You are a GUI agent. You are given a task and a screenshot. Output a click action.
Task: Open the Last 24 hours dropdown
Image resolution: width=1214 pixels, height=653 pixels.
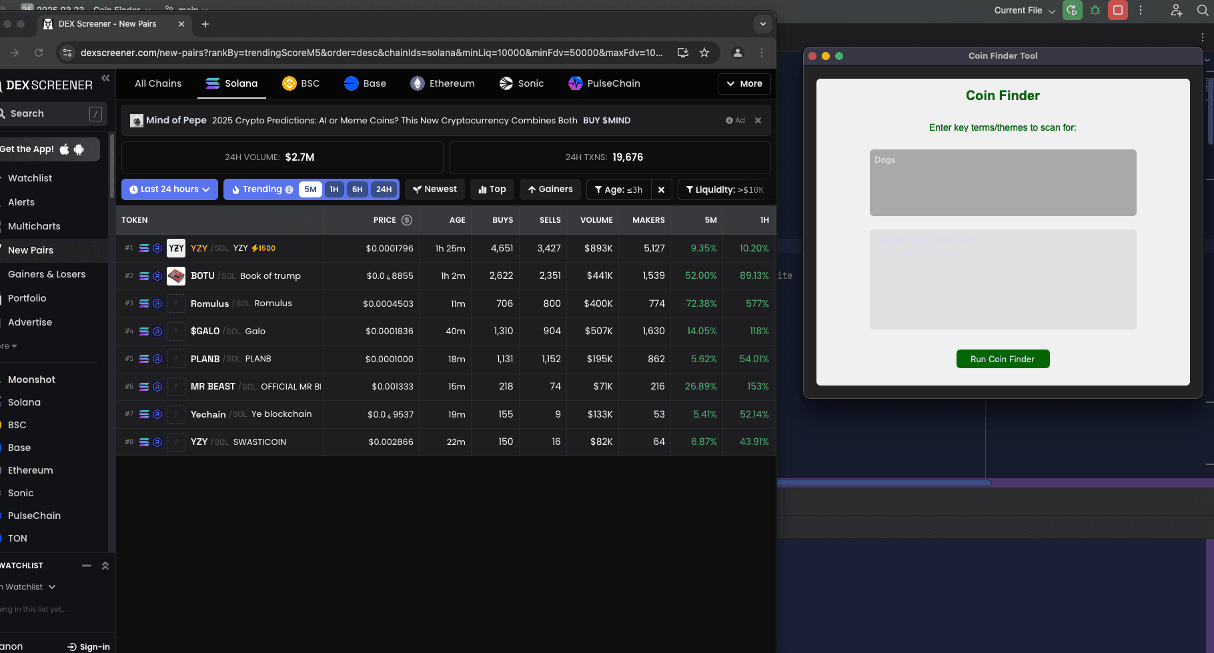click(169, 189)
